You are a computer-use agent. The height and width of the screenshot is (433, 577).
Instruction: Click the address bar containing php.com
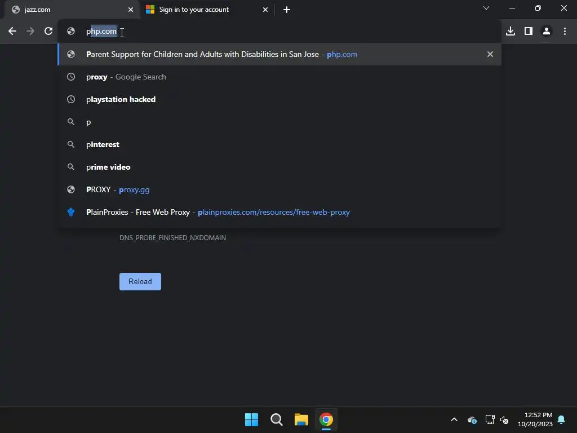pos(279,32)
